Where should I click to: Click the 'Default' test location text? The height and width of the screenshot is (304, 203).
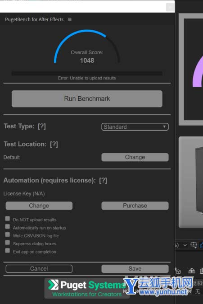click(12, 157)
